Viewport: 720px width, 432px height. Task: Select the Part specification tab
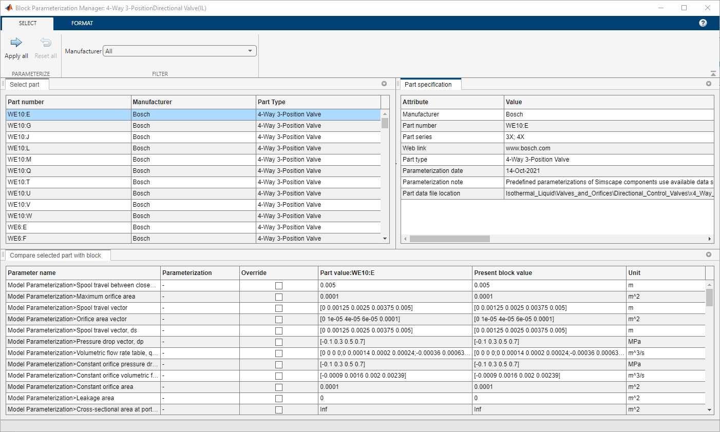click(x=430, y=84)
